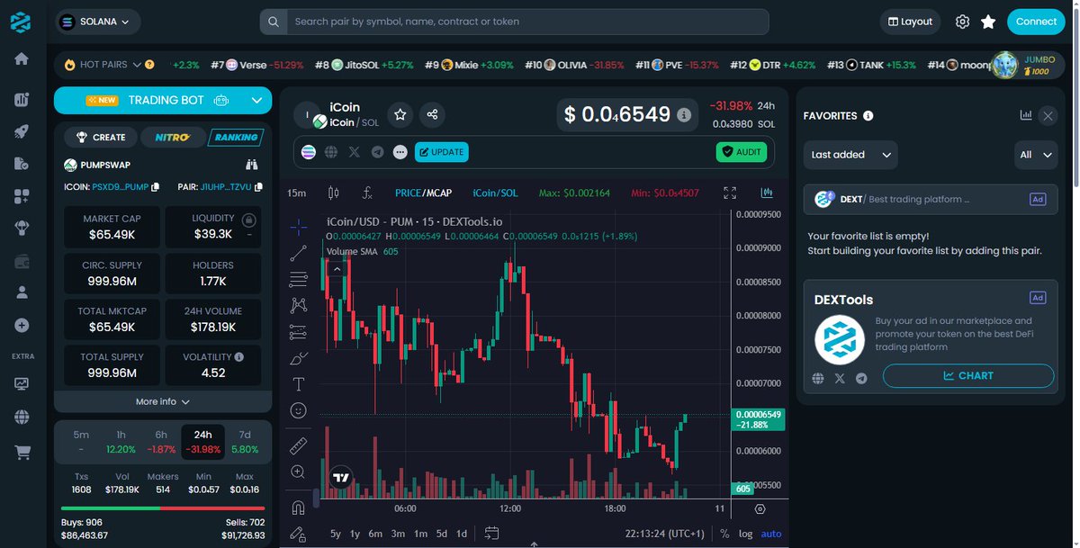Open the user account sidebar icon
The image size is (1080, 548).
(x=22, y=293)
